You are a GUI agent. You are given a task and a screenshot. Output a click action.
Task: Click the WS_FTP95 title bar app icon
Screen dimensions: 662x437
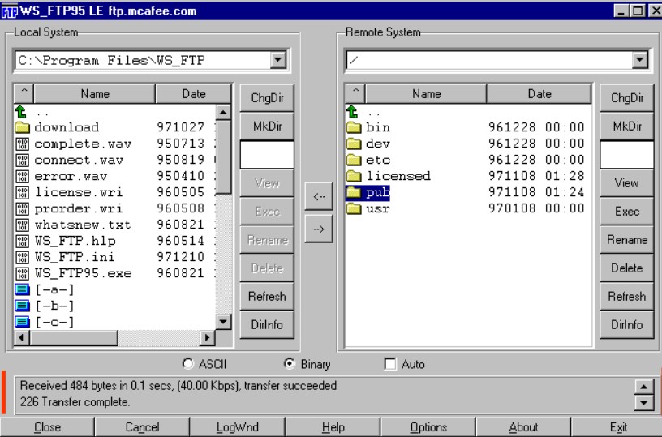[x=9, y=11]
